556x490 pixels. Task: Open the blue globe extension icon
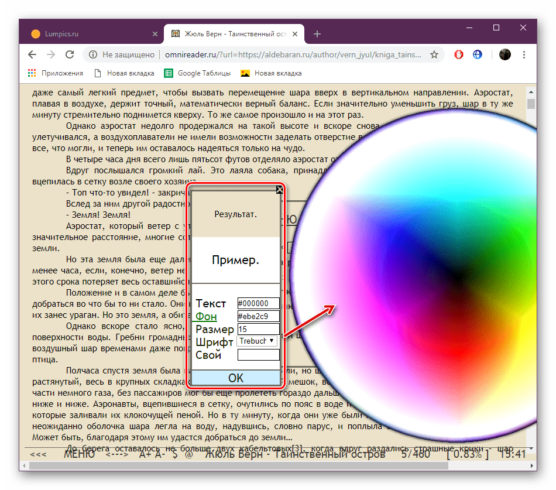click(478, 54)
